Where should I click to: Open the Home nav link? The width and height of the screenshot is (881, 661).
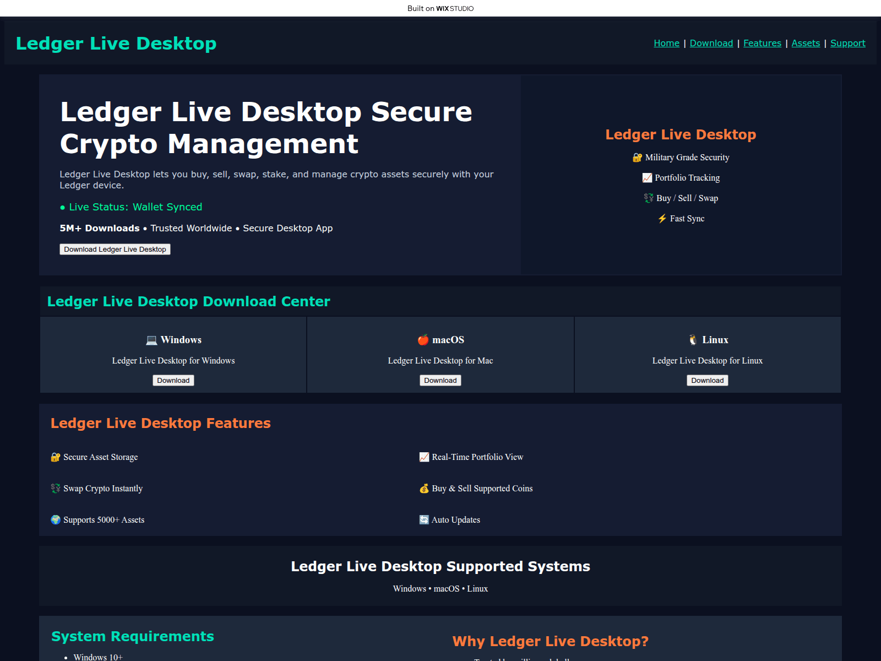tap(666, 43)
